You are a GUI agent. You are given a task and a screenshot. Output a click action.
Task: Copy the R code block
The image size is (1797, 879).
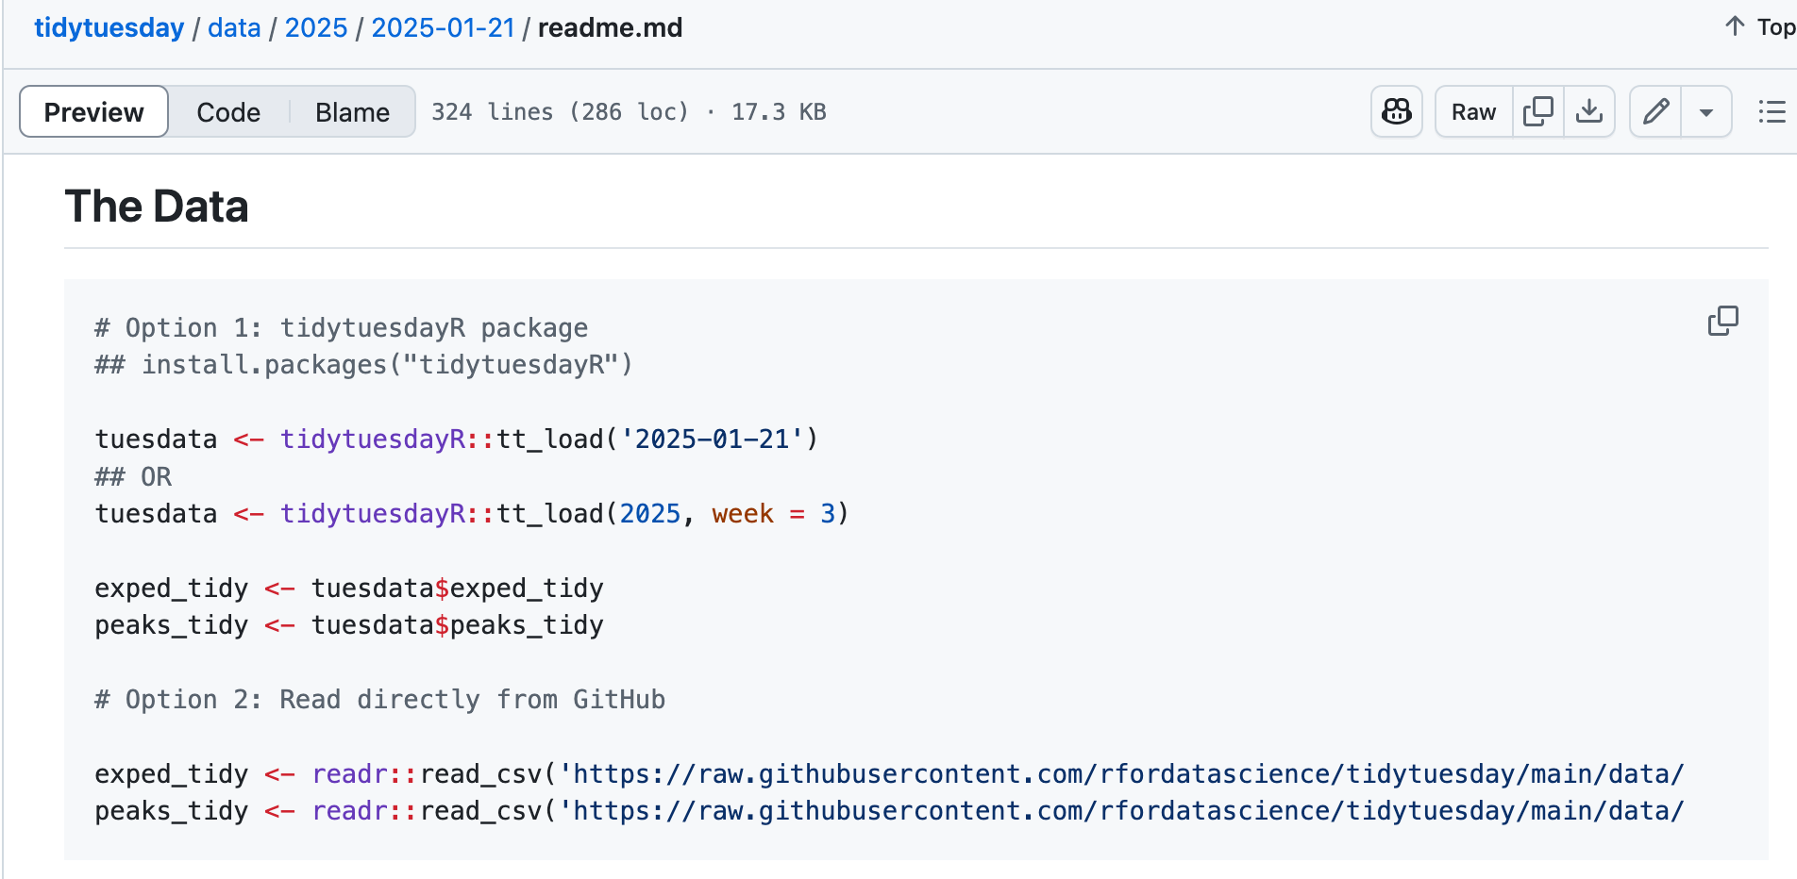[x=1722, y=322]
